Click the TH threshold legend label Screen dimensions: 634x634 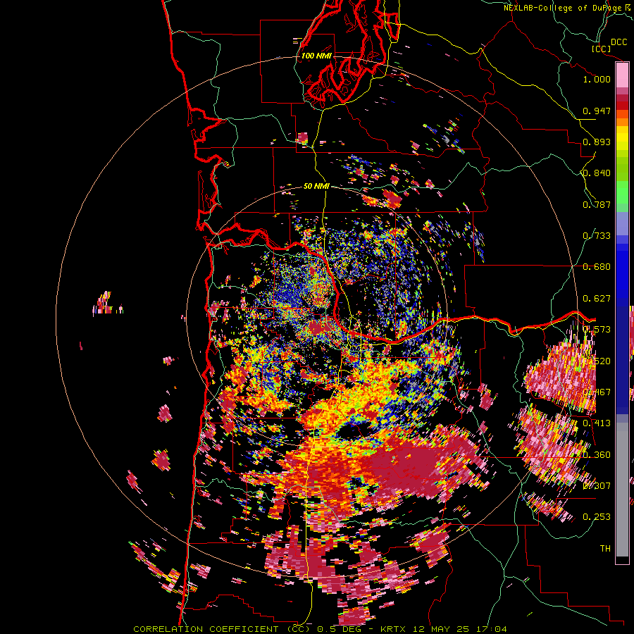pos(605,549)
